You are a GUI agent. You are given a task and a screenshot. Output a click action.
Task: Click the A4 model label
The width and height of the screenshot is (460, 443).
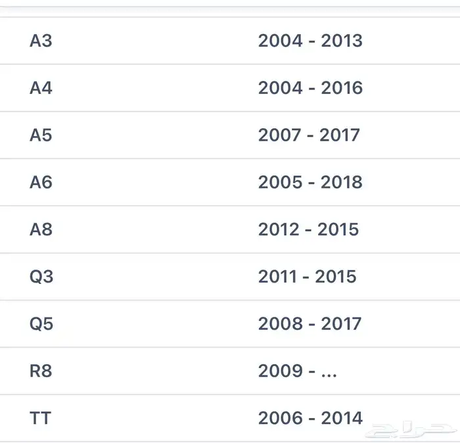(x=41, y=87)
